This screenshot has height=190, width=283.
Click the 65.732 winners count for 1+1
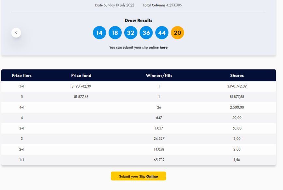coord(159,160)
